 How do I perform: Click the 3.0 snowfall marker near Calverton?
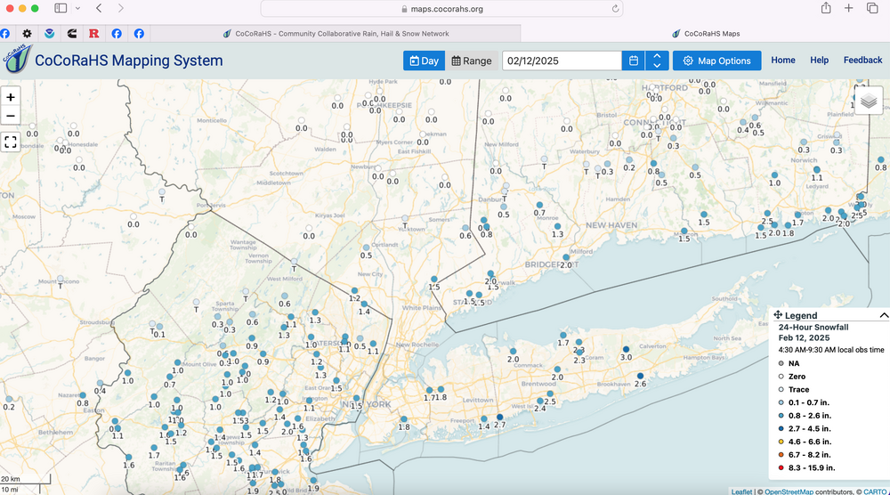(x=626, y=350)
